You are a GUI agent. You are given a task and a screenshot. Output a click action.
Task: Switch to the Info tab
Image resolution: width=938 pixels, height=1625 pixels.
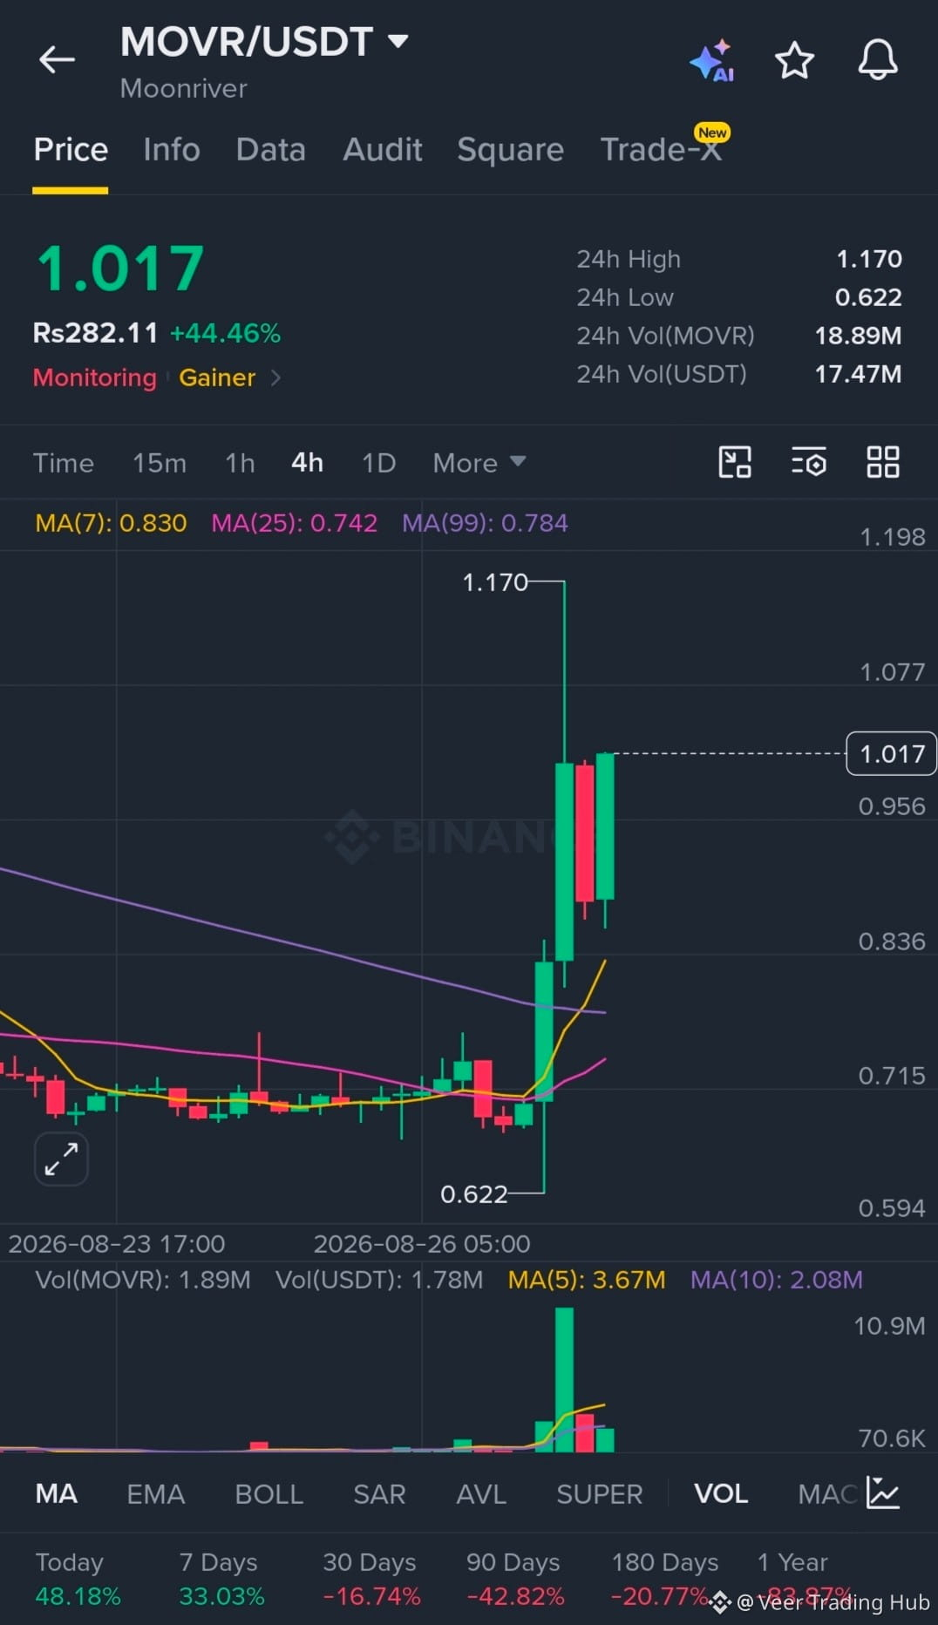(x=172, y=149)
